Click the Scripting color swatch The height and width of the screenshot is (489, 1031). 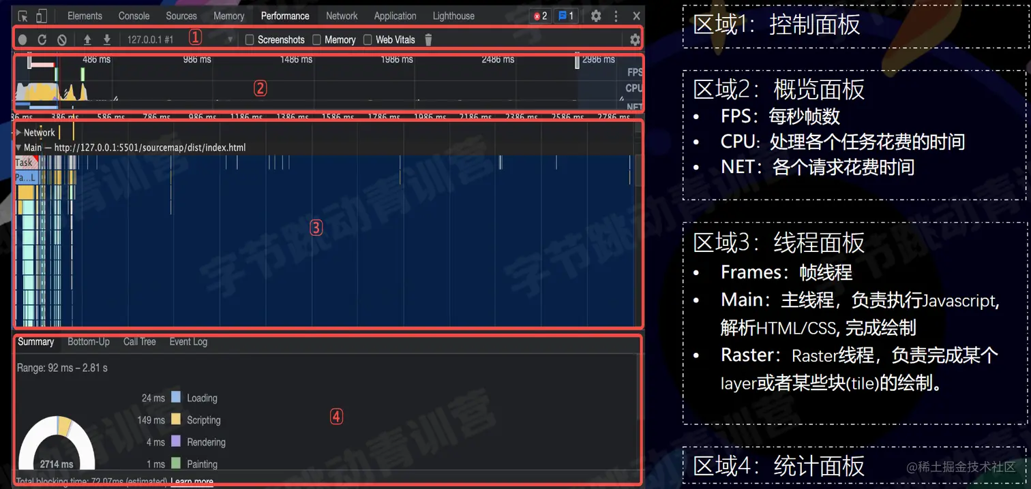pos(176,420)
